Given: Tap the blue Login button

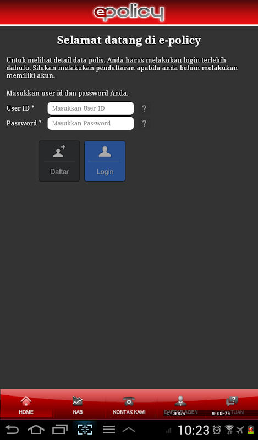Looking at the screenshot, I should click(x=105, y=161).
